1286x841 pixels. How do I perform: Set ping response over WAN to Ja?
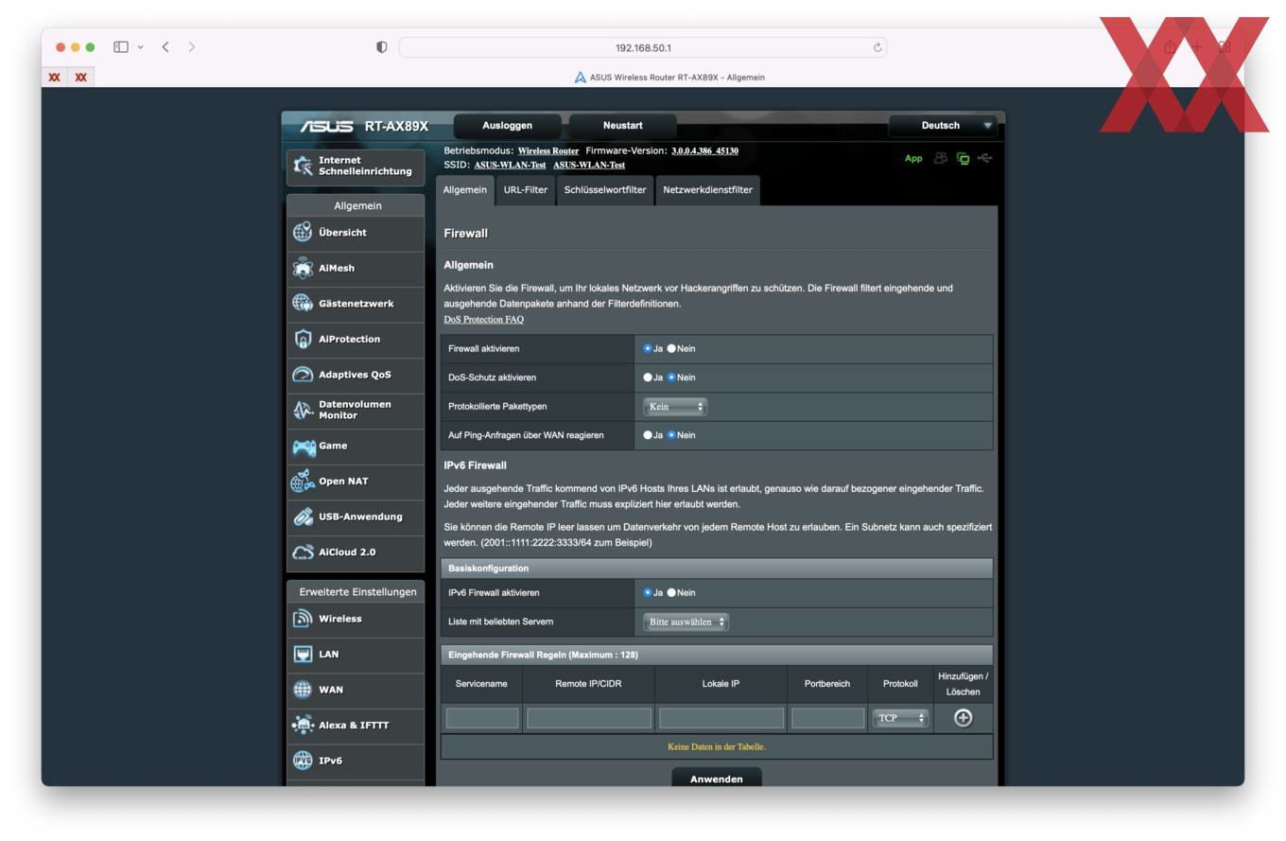(x=648, y=435)
